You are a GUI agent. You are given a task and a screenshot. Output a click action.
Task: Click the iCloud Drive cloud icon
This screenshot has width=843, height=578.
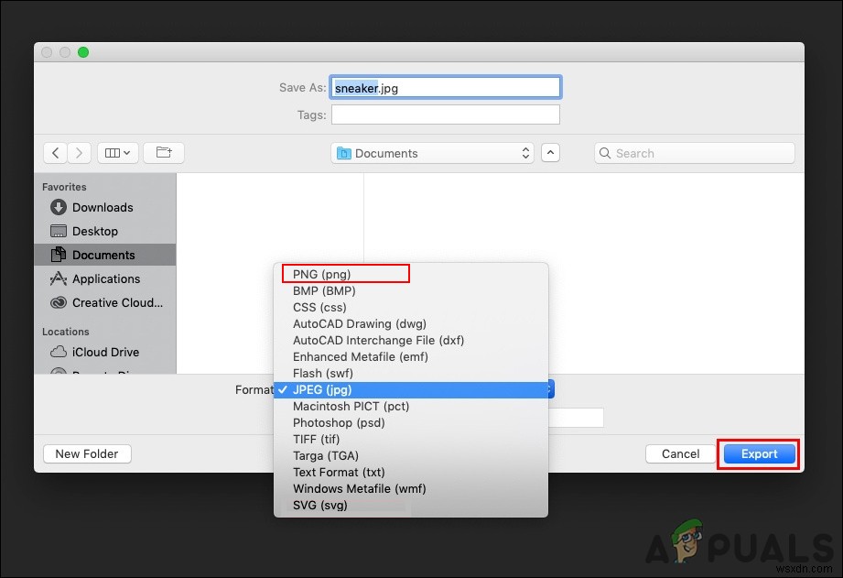[x=58, y=352]
